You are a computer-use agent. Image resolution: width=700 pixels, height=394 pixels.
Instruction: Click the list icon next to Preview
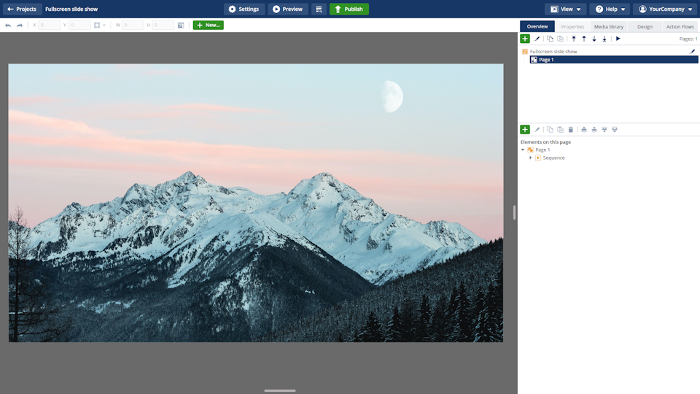click(319, 9)
